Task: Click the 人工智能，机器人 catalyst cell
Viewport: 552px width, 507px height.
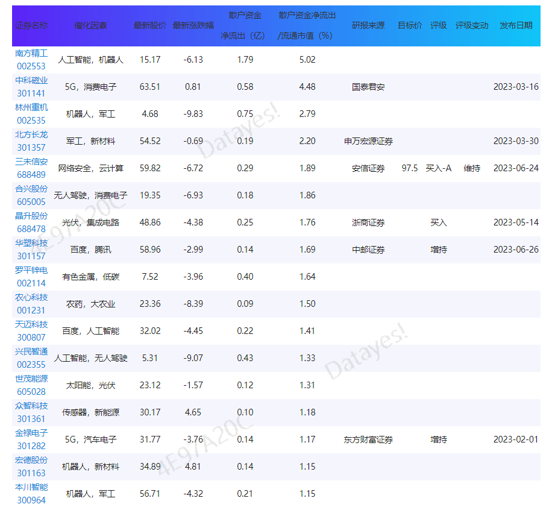Action: 90,60
